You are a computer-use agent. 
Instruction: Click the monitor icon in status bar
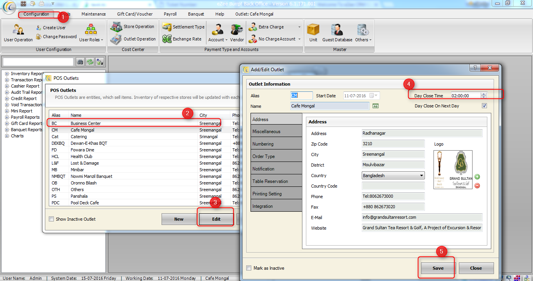click(x=509, y=278)
